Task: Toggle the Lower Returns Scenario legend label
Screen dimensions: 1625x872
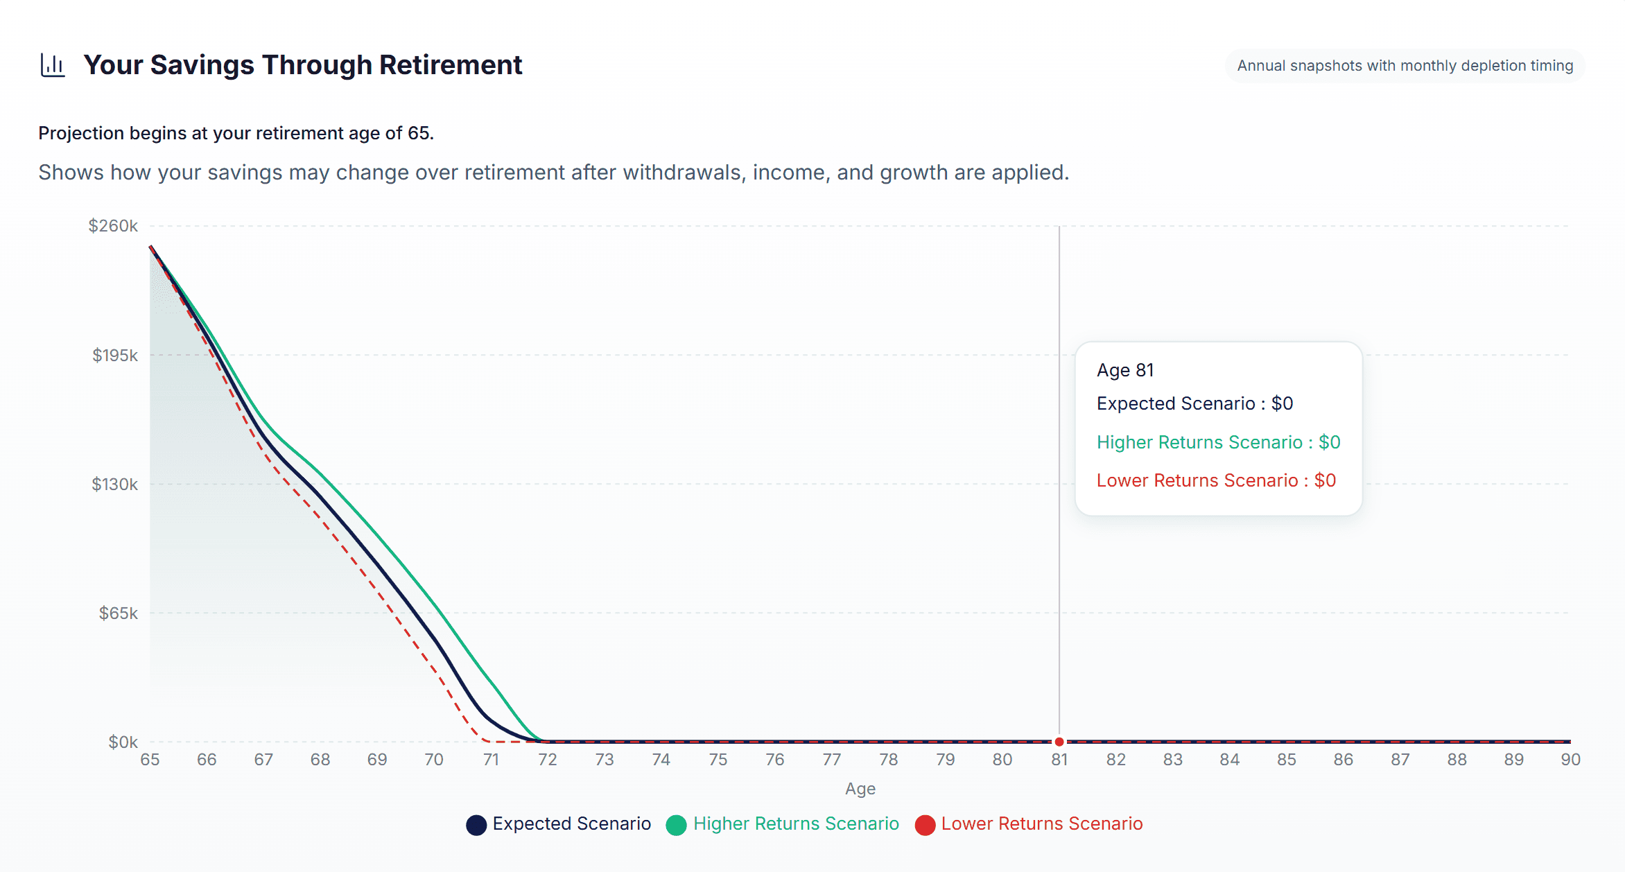Action: (x=1042, y=823)
